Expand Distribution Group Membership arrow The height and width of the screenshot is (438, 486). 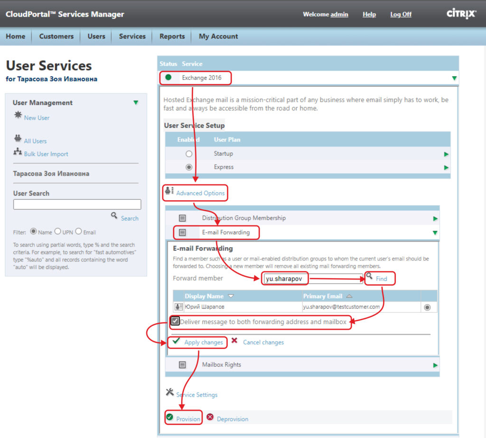click(435, 219)
